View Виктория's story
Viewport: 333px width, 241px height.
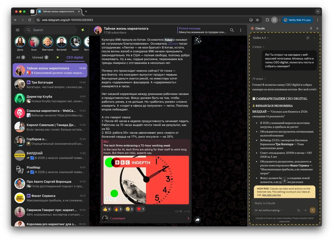click(48, 43)
